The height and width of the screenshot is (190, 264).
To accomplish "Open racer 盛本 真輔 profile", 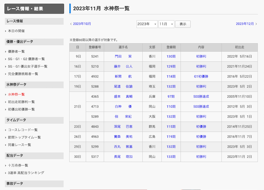I will coord(123,96).
